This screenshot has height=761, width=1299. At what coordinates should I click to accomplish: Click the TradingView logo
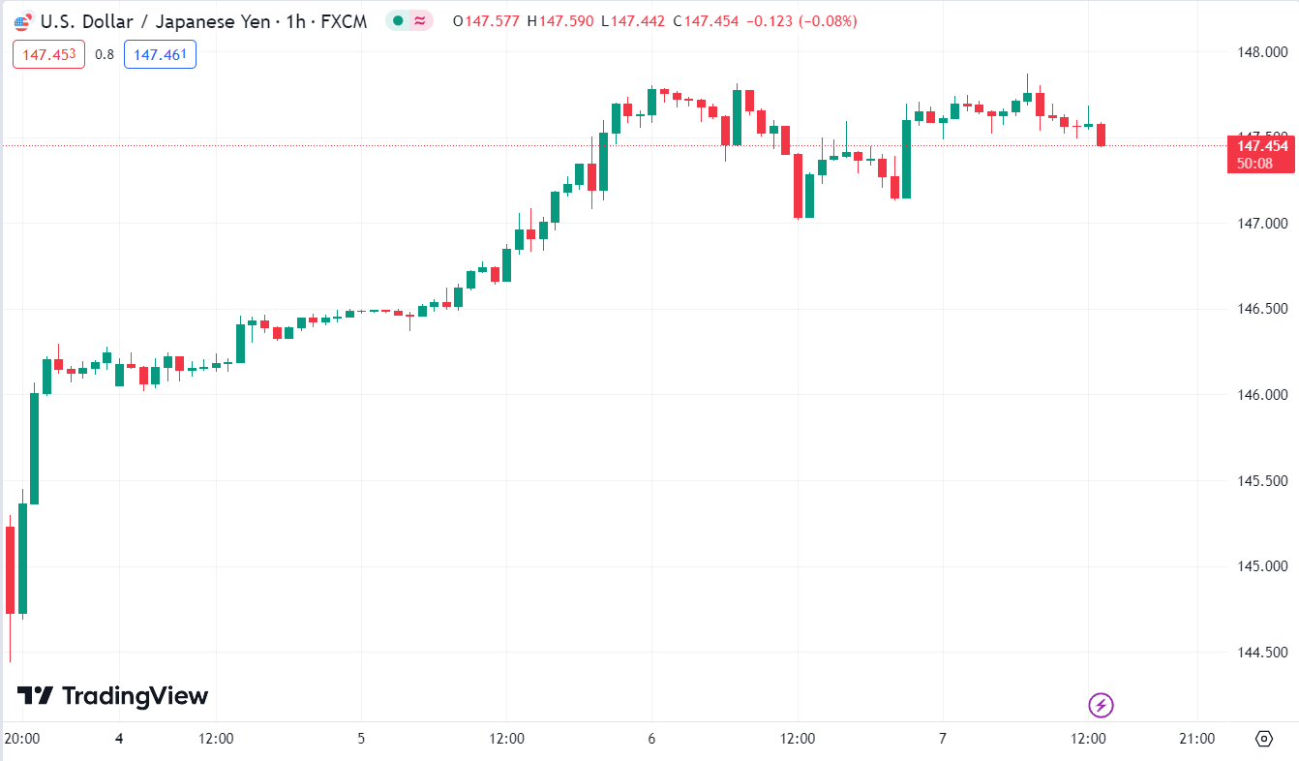tap(113, 695)
